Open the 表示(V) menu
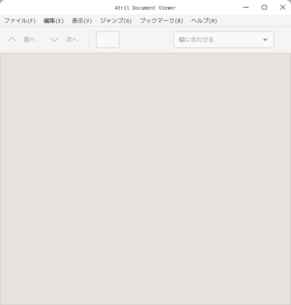Image resolution: width=291 pixels, height=305 pixels. coord(82,21)
